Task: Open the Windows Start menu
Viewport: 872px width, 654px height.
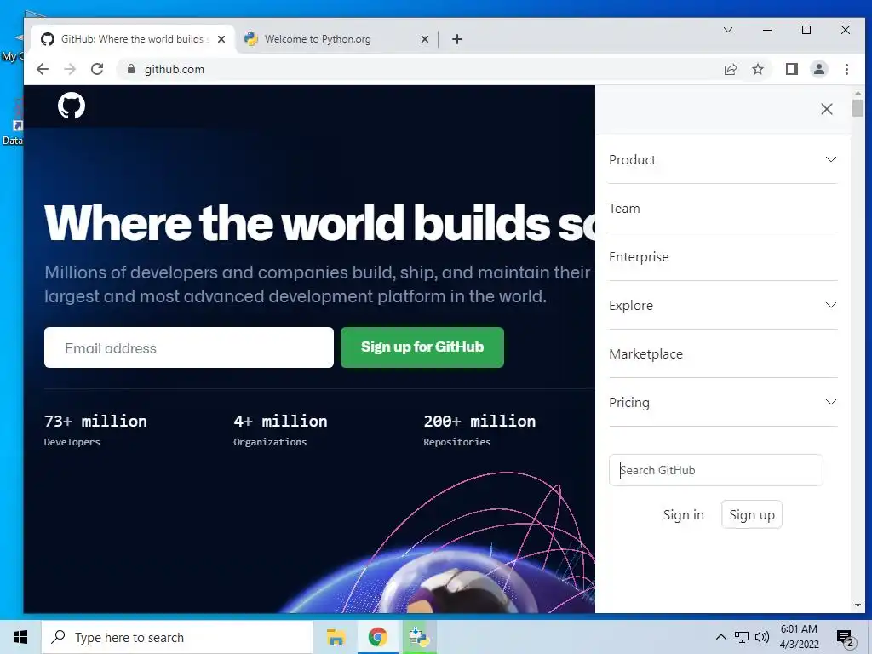Action: 20,637
